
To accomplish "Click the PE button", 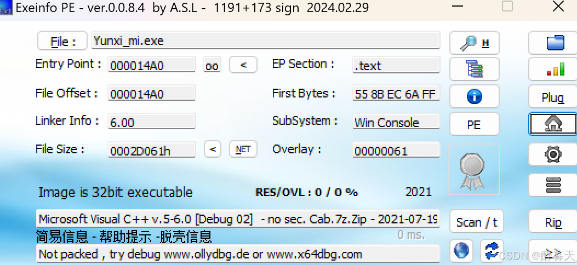I will [474, 124].
